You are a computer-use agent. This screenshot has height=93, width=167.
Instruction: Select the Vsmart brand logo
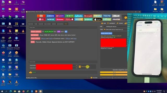tap(88, 16)
